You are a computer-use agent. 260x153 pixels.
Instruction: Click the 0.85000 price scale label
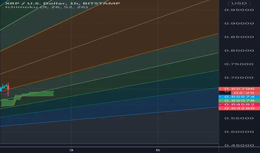click(x=239, y=37)
